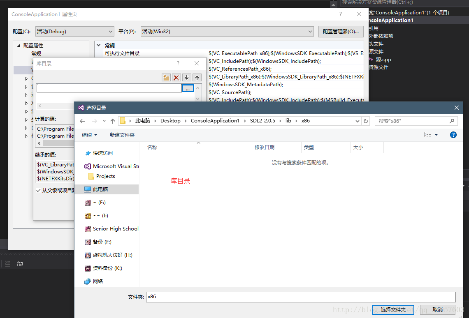This screenshot has width=469, height=318.
Task: Click help question mark in 库目录 dialog
Action: [178, 63]
